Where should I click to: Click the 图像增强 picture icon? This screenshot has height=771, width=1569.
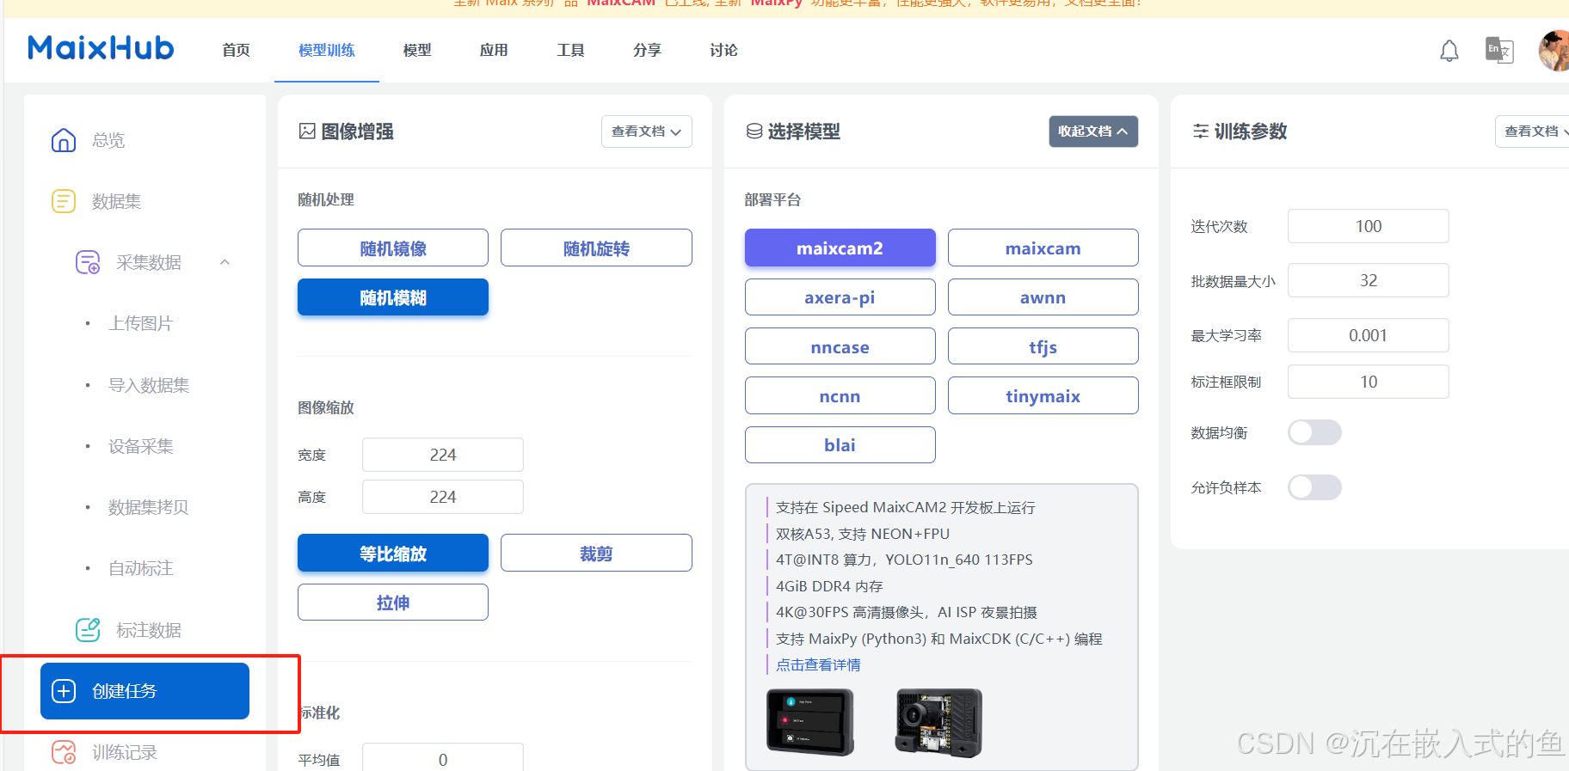pos(307,132)
